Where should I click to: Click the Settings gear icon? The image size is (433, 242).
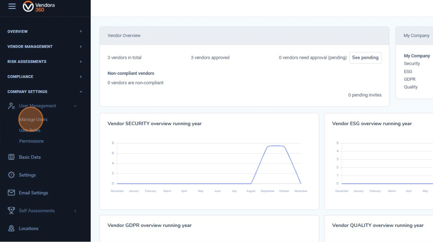[x=11, y=175]
